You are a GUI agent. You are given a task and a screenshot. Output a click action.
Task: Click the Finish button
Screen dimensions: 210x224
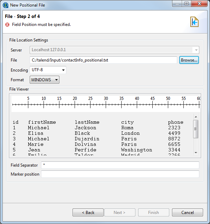coord(153,213)
